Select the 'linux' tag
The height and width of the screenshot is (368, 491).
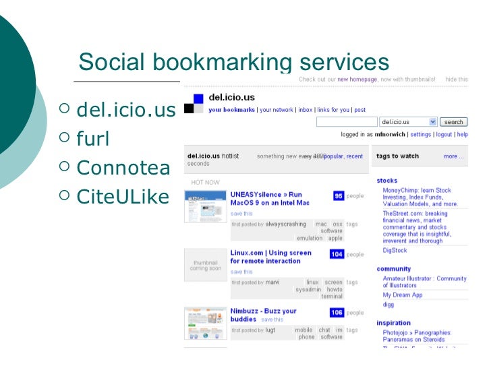pyautogui.click(x=312, y=282)
